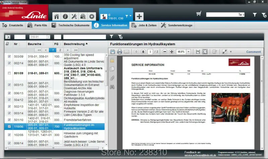Click fit one full page icon
Image resolution: width=268 pixels, height=159 pixels.
click(205, 52)
